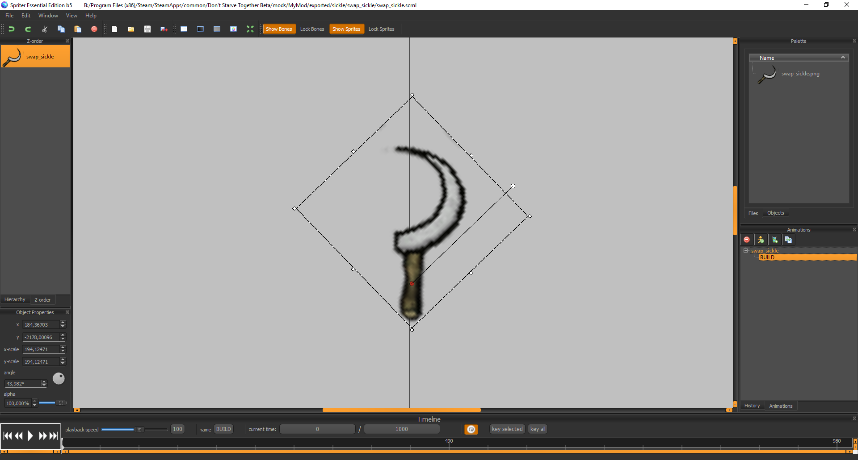Viewport: 858px width, 460px height.
Task: Open project via yellow folder icon
Action: (131, 29)
